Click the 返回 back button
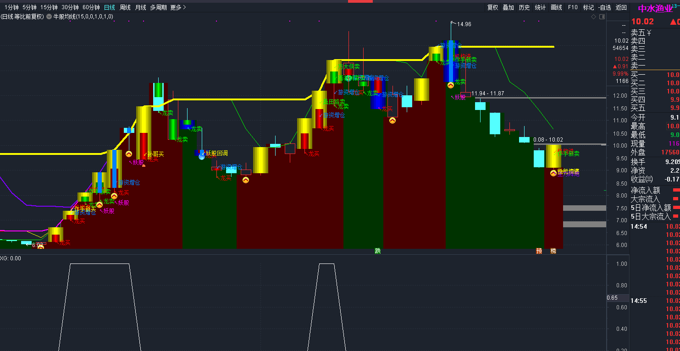 point(621,7)
